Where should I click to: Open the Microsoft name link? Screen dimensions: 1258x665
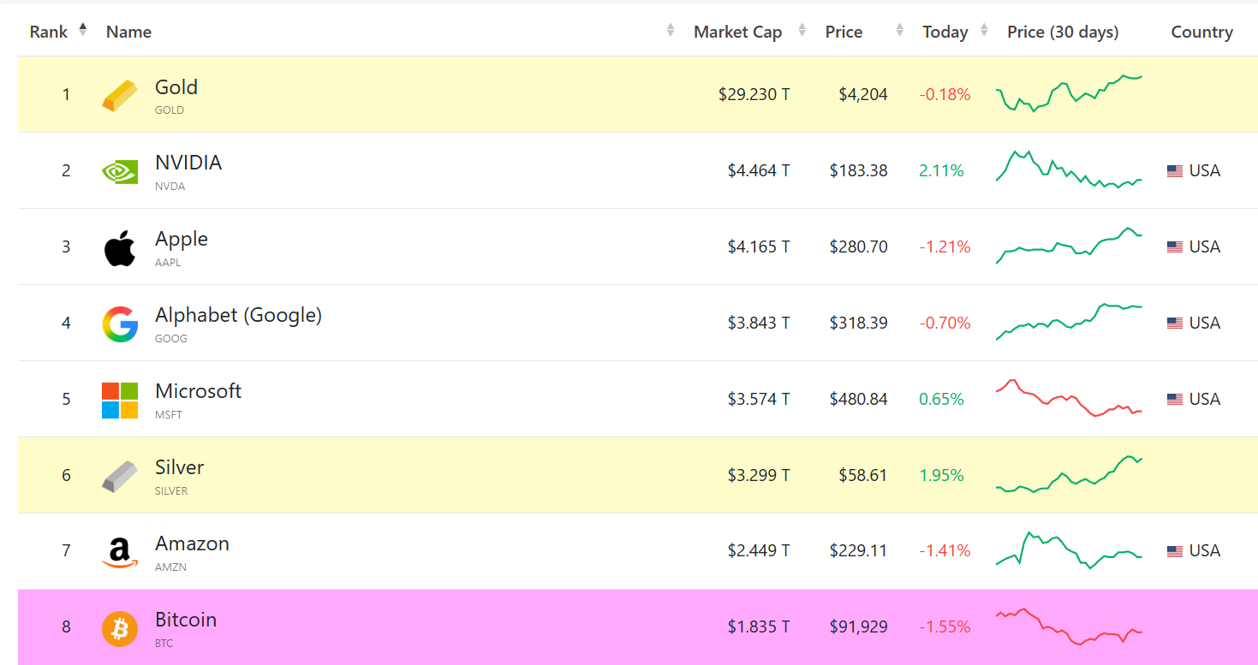coord(198,391)
